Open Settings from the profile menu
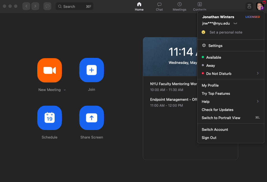The height and width of the screenshot is (182, 267). 231,46
